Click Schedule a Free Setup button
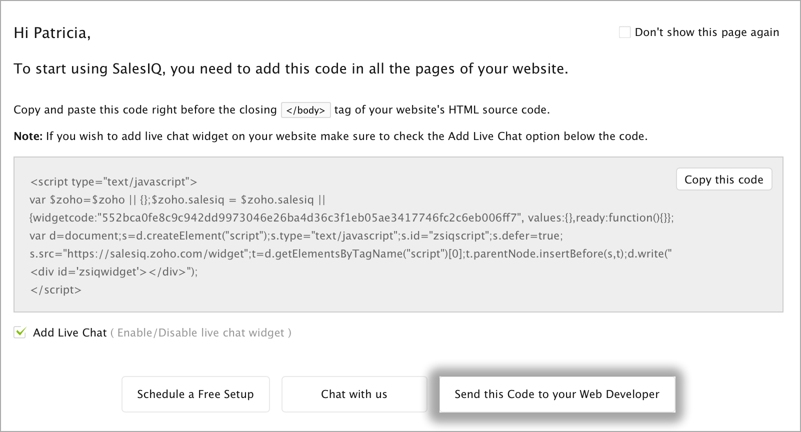 coord(195,394)
